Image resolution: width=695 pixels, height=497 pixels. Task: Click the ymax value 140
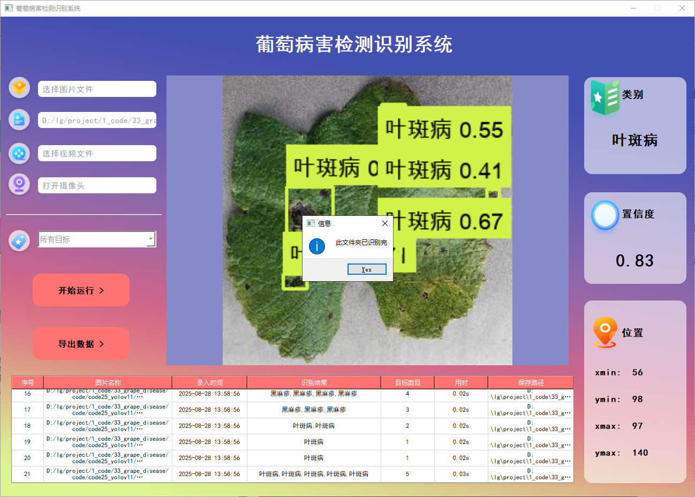pyautogui.click(x=640, y=453)
